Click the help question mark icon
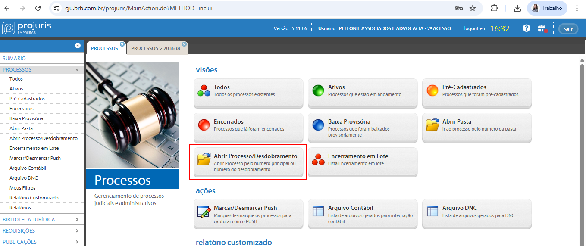 pos(526,28)
